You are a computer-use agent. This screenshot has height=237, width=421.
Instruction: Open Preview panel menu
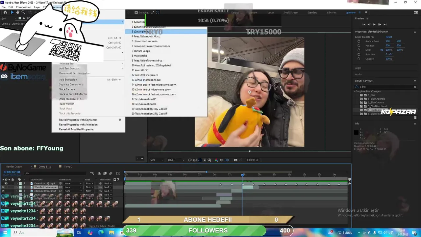coord(367,18)
